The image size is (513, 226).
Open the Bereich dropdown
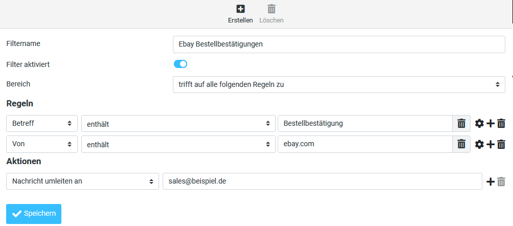339,84
